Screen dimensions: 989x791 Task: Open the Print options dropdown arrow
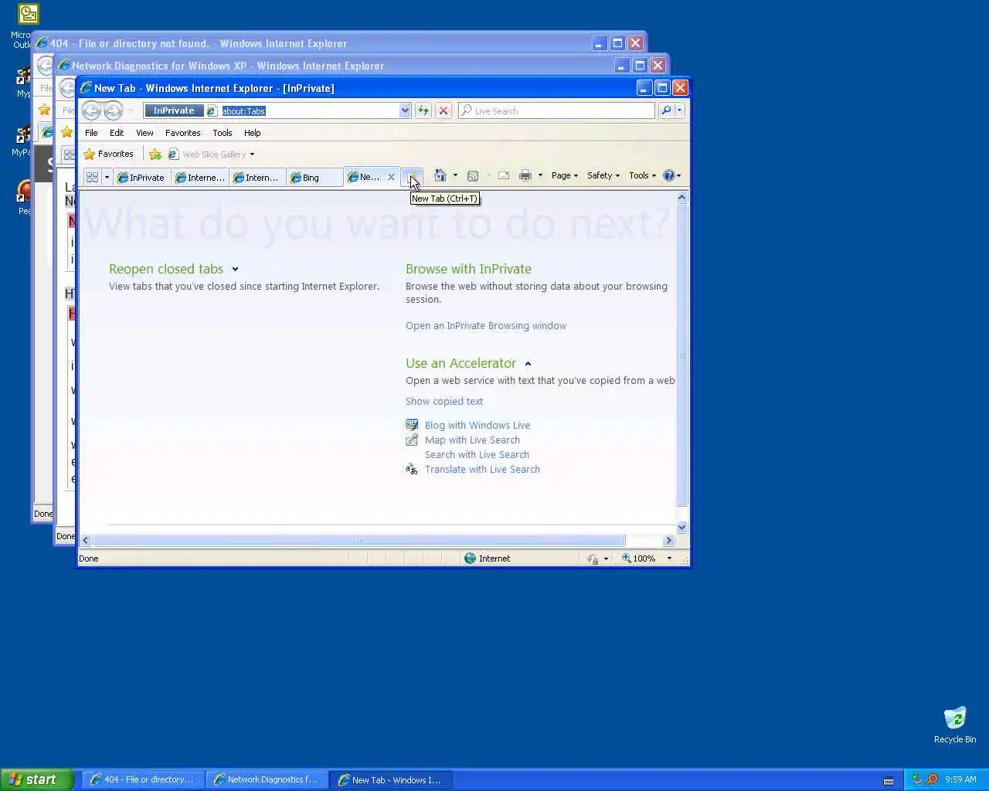pos(540,175)
